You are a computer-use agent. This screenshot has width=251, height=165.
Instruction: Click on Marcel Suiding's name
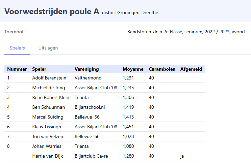(48, 117)
